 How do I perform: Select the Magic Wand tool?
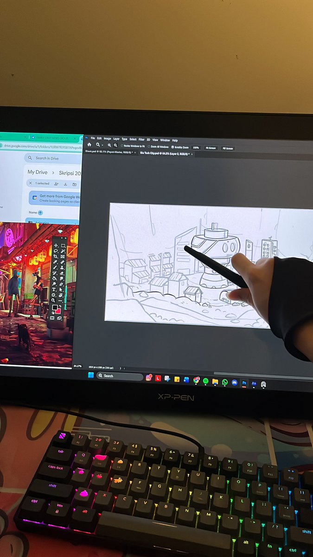(63, 251)
